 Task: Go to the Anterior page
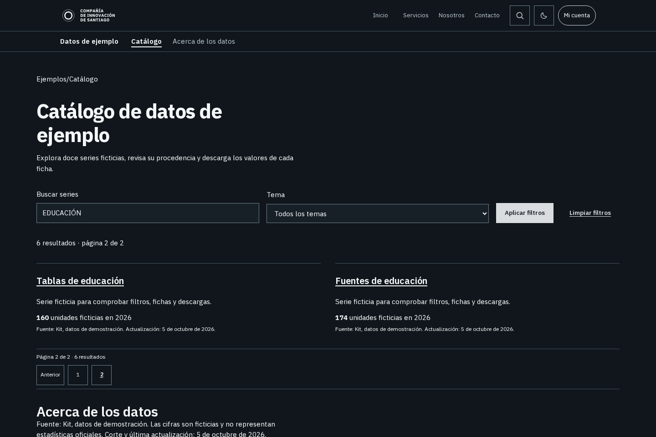[x=50, y=375]
